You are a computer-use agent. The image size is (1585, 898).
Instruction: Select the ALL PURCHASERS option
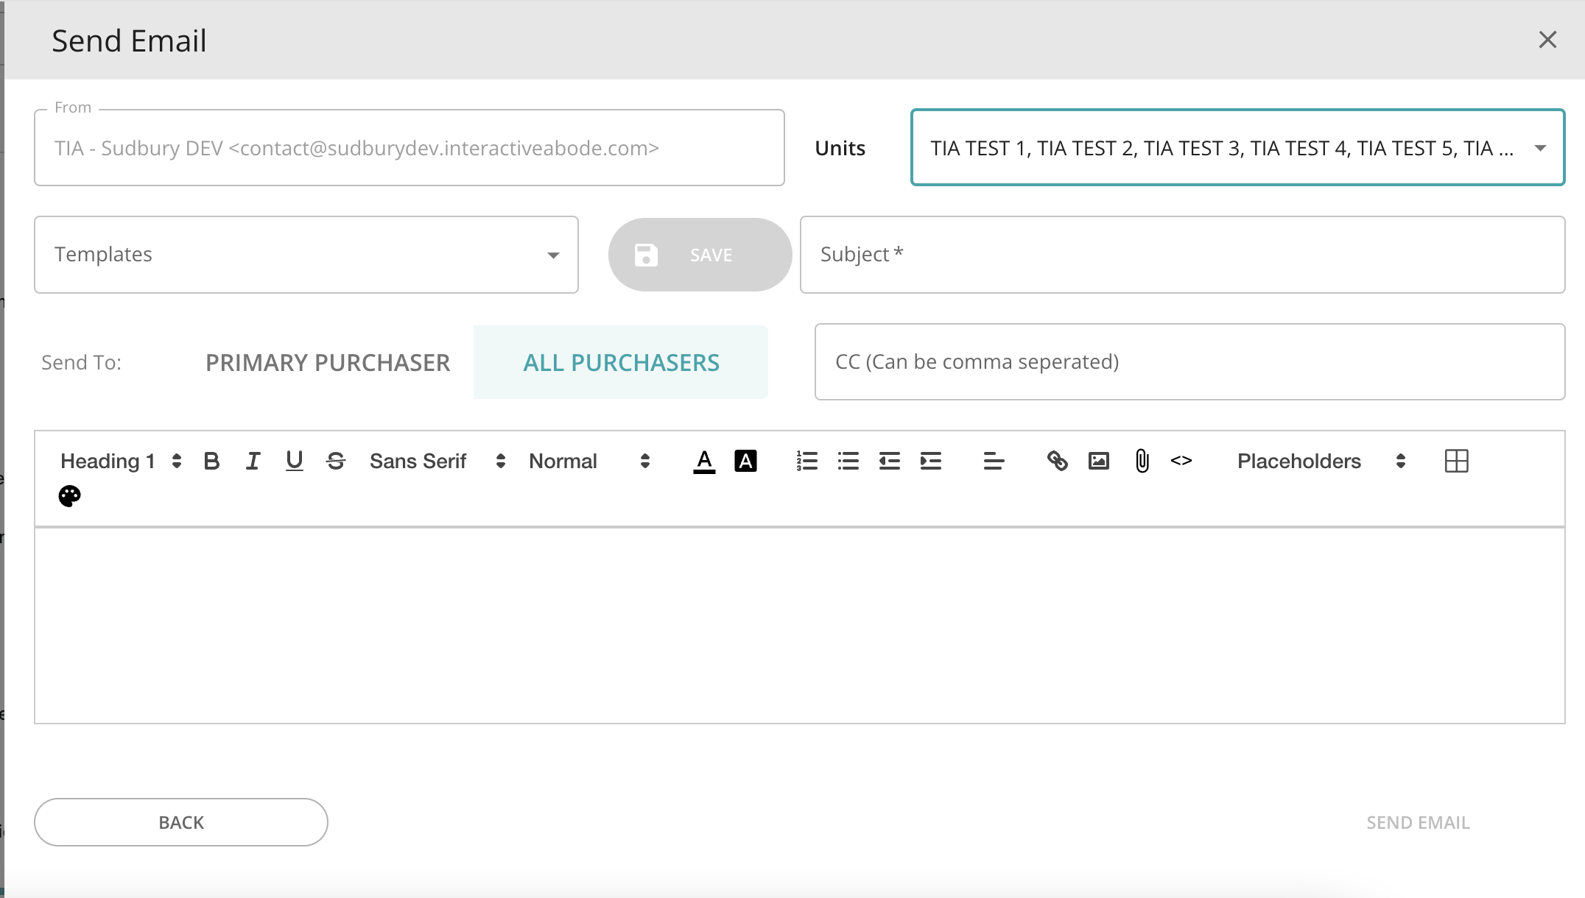pyautogui.click(x=621, y=362)
